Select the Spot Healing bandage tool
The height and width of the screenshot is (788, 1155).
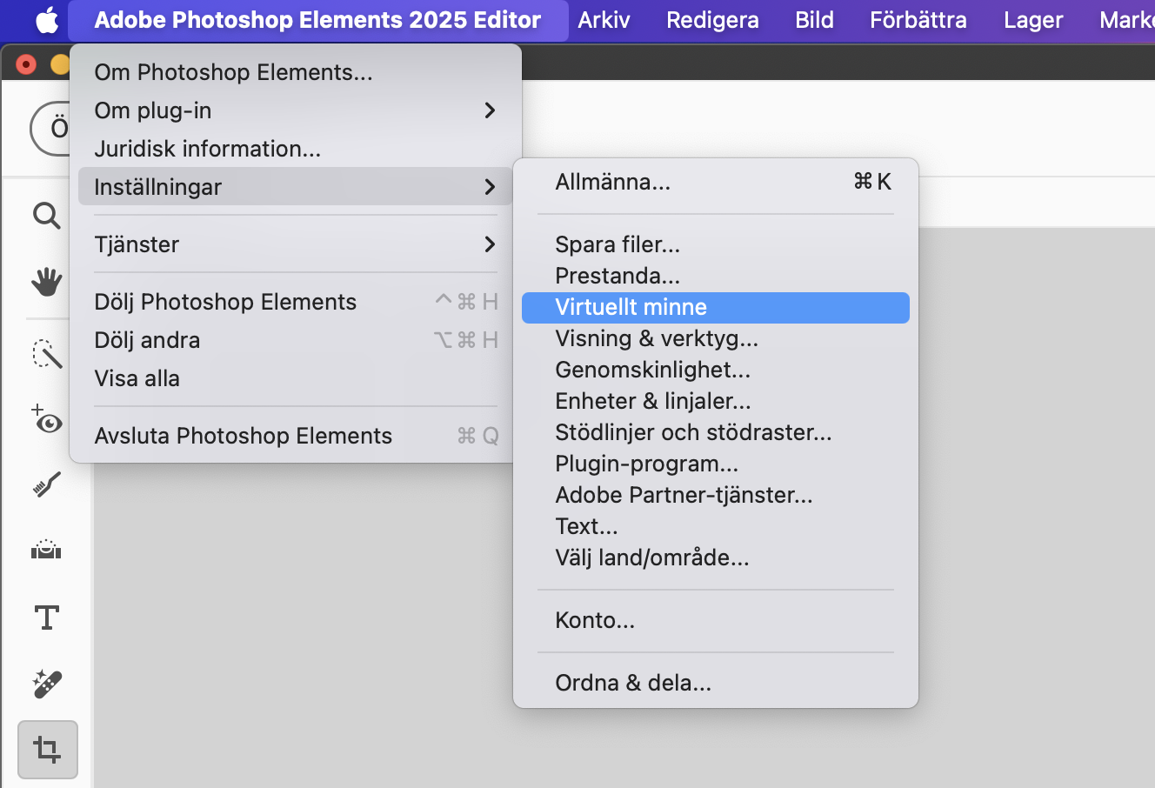pyautogui.click(x=46, y=684)
